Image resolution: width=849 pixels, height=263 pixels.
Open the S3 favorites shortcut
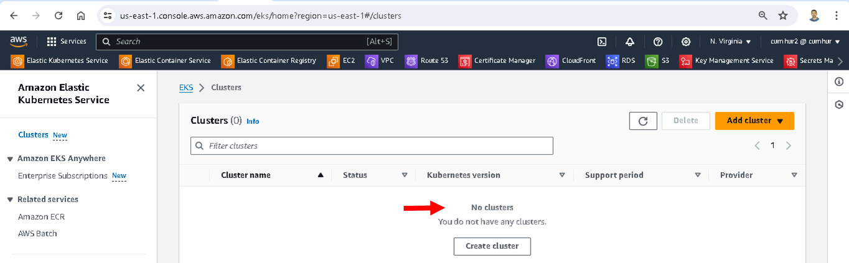(657, 61)
